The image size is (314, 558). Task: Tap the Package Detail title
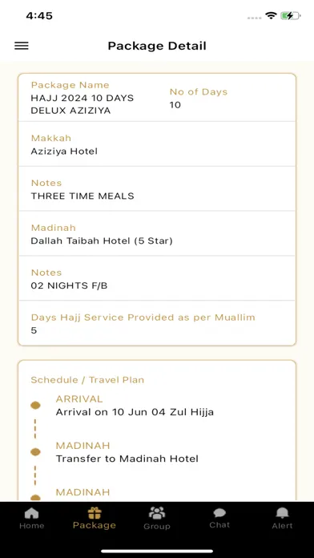click(157, 46)
